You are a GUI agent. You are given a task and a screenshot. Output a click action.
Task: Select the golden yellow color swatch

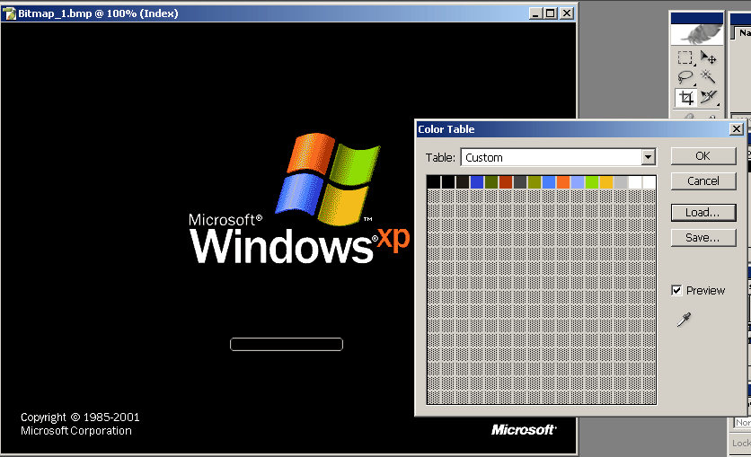coord(606,182)
